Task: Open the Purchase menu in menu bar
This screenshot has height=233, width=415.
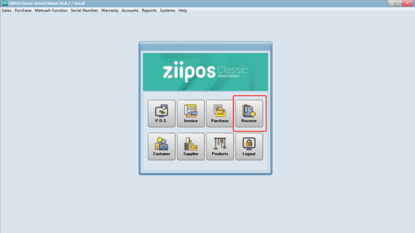Action: [23, 11]
